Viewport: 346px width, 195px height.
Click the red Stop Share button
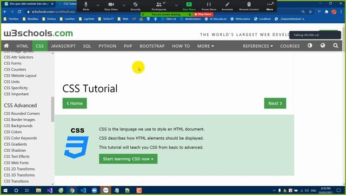(203, 14)
